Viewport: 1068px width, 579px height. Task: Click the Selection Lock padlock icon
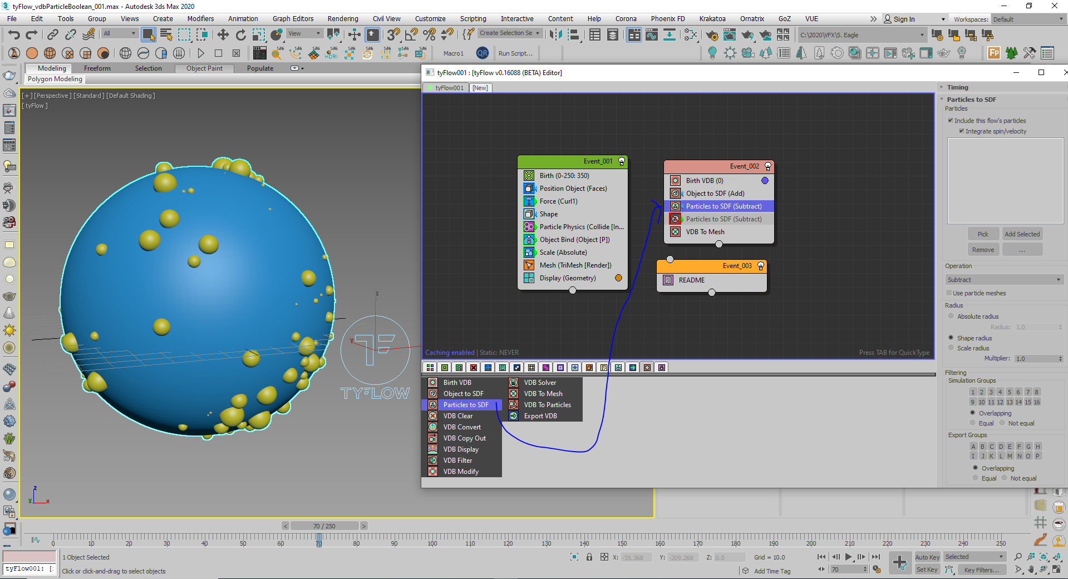pyautogui.click(x=589, y=557)
